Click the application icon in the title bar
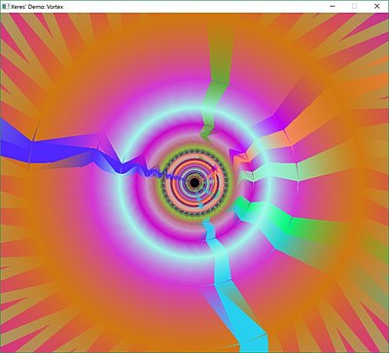This screenshot has height=353, width=389. coord(6,6)
